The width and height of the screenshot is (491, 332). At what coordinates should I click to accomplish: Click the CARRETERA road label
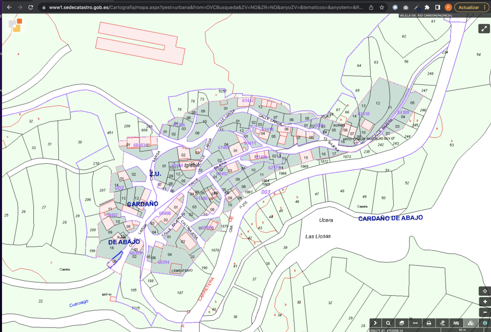pos(206,289)
